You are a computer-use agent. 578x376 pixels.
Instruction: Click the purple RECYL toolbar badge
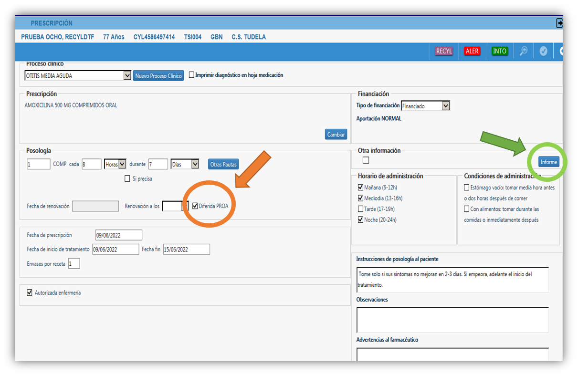[x=444, y=51]
